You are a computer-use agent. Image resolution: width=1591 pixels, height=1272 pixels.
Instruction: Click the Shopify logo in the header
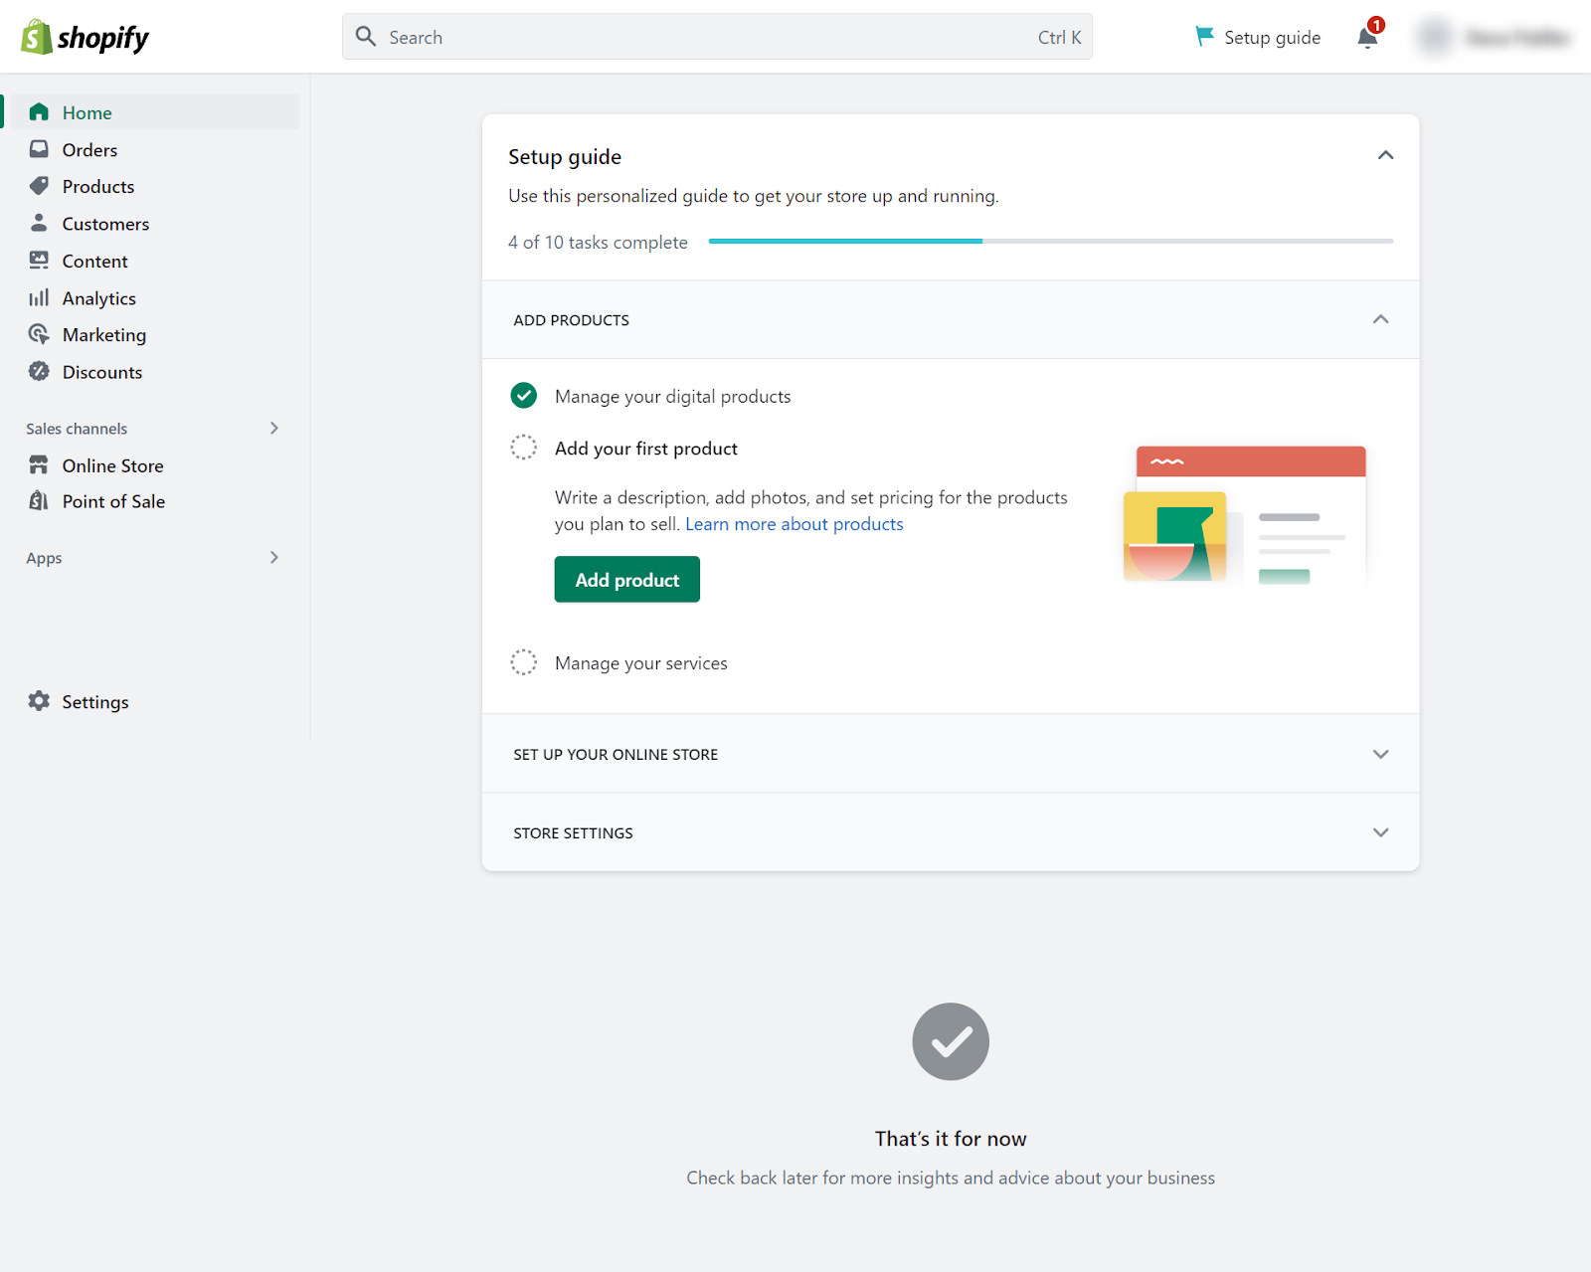[x=85, y=38]
